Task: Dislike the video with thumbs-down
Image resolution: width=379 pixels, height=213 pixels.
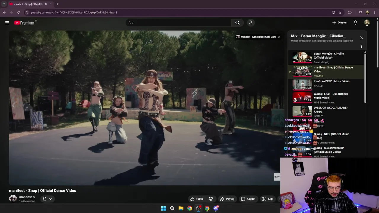Action: tap(211, 199)
